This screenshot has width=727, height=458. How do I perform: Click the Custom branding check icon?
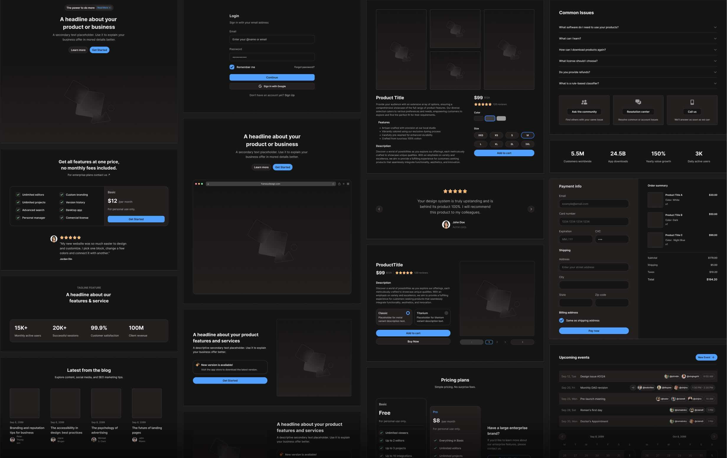(x=62, y=195)
